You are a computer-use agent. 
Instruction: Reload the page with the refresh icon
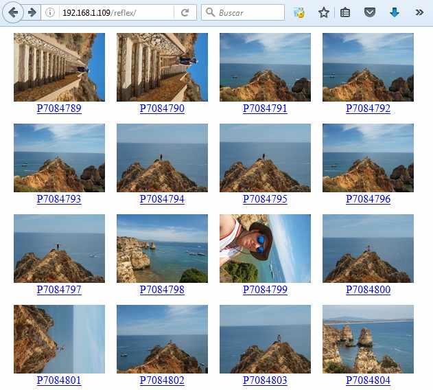(185, 12)
